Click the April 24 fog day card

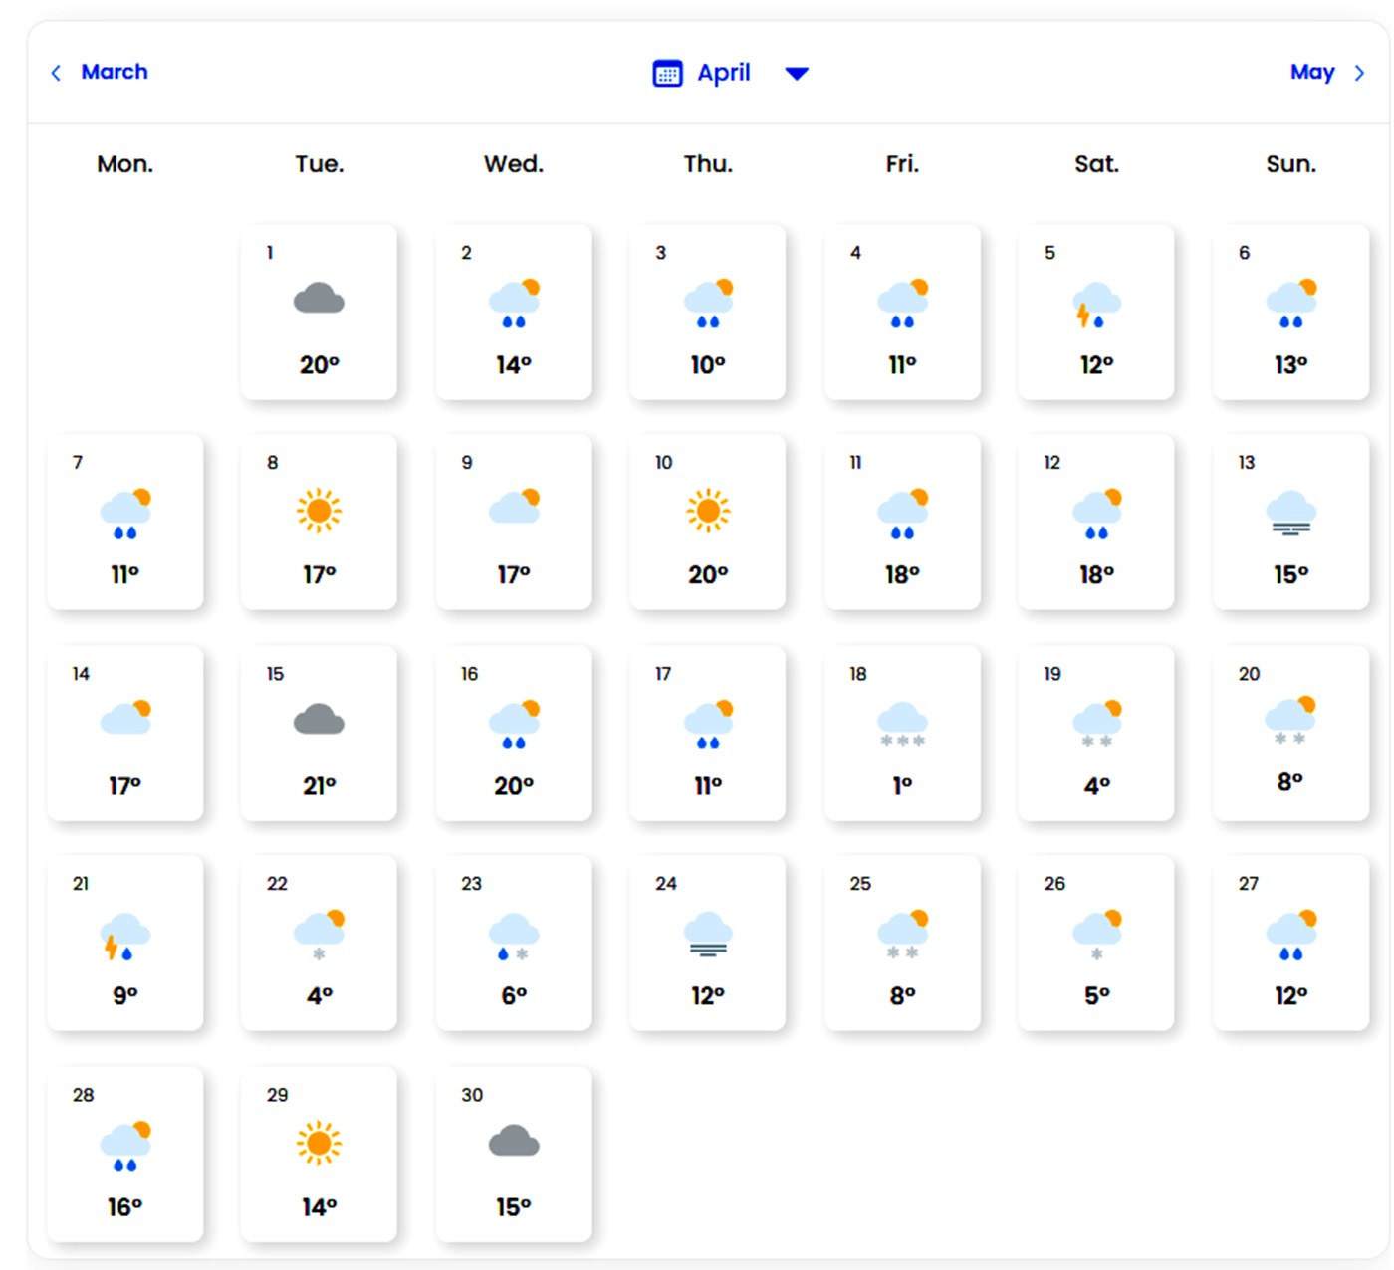[708, 944]
